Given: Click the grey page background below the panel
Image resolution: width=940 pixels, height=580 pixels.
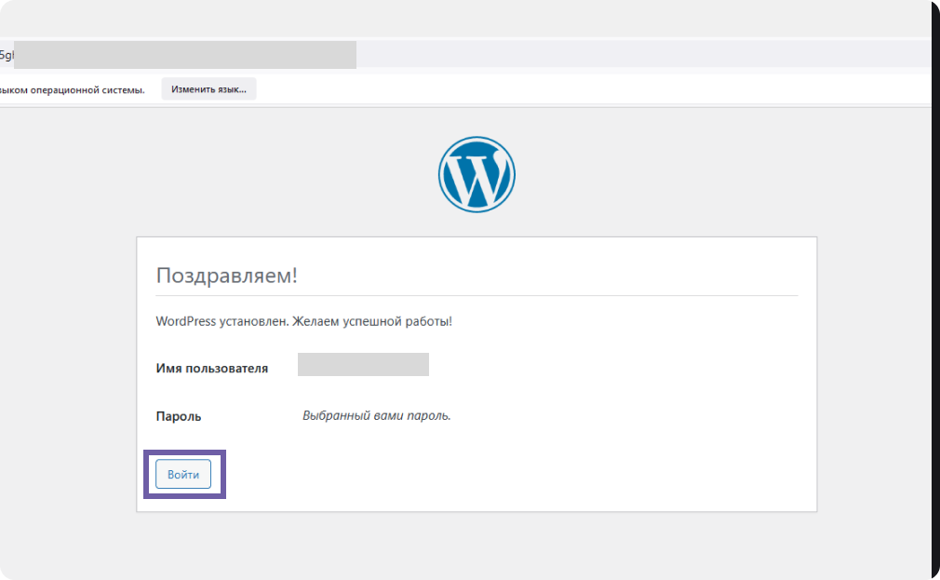Looking at the screenshot, I should [477, 545].
